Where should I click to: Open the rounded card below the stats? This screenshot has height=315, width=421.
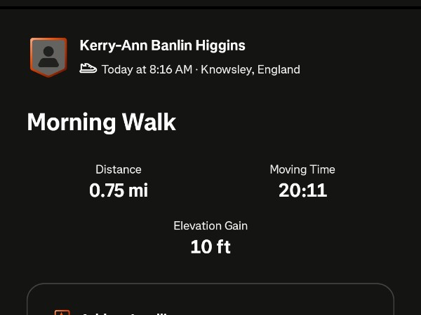coord(210,300)
